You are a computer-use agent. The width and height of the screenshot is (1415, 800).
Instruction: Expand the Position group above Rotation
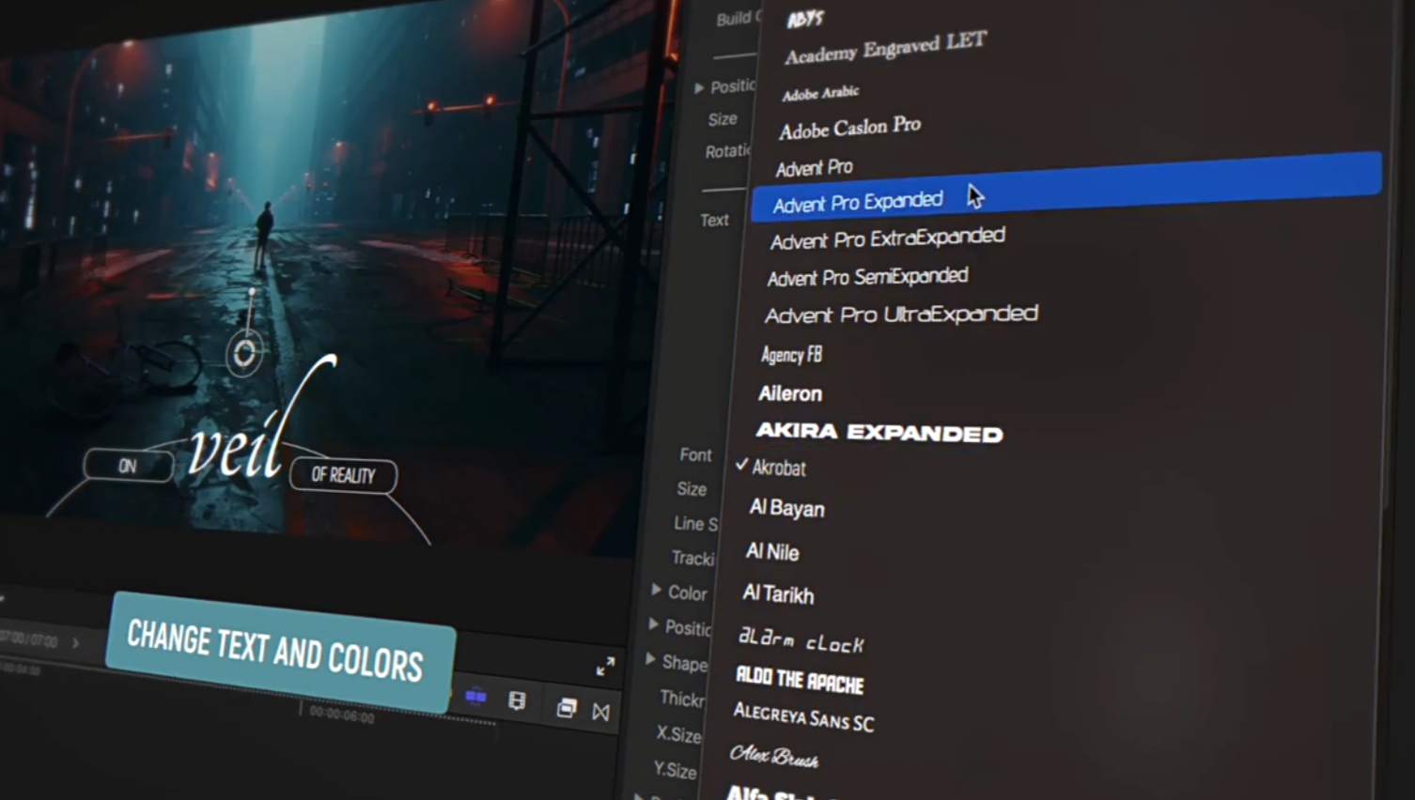(x=698, y=87)
